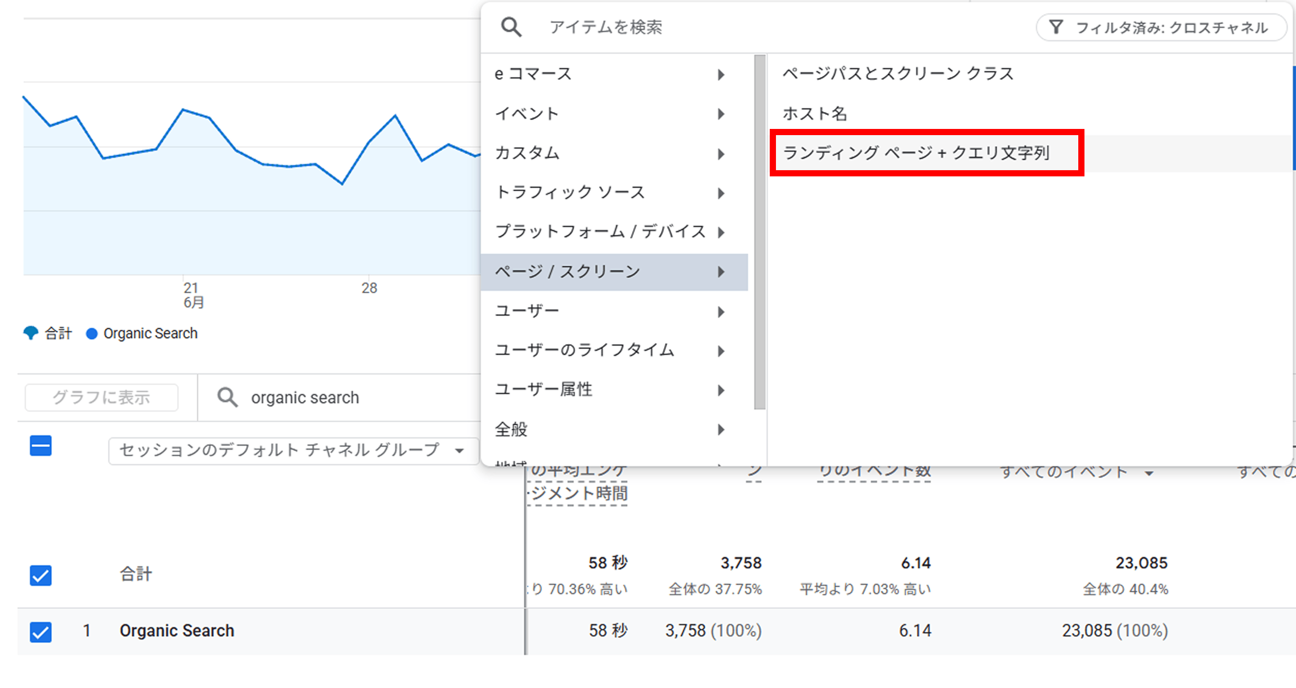
Task: Expand the イベント submenu arrow
Action: [721, 114]
